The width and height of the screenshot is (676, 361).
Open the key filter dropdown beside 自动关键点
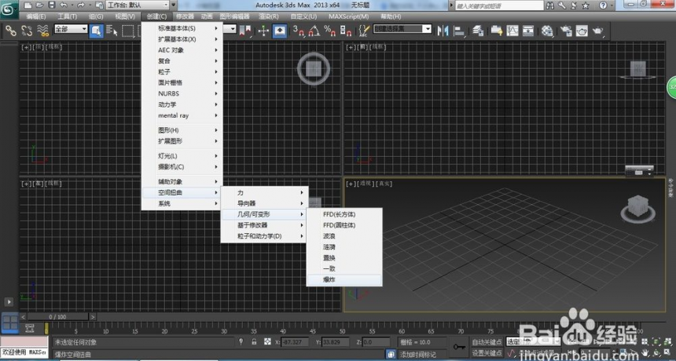[x=533, y=341]
